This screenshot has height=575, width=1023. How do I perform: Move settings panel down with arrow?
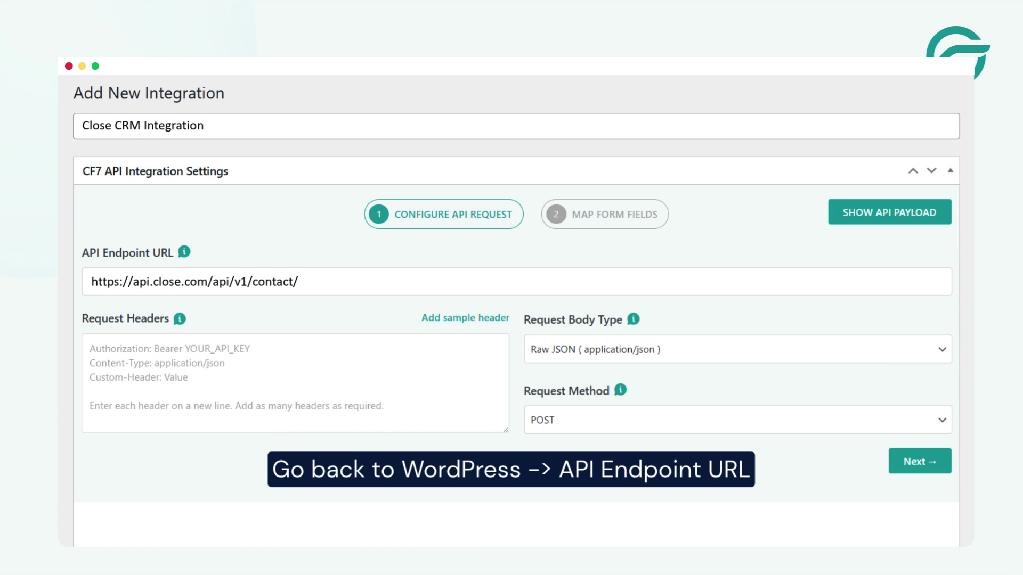tap(931, 171)
